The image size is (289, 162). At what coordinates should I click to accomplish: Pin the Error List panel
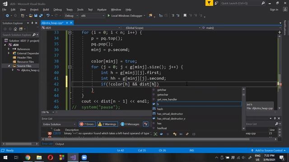(x=275, y=118)
